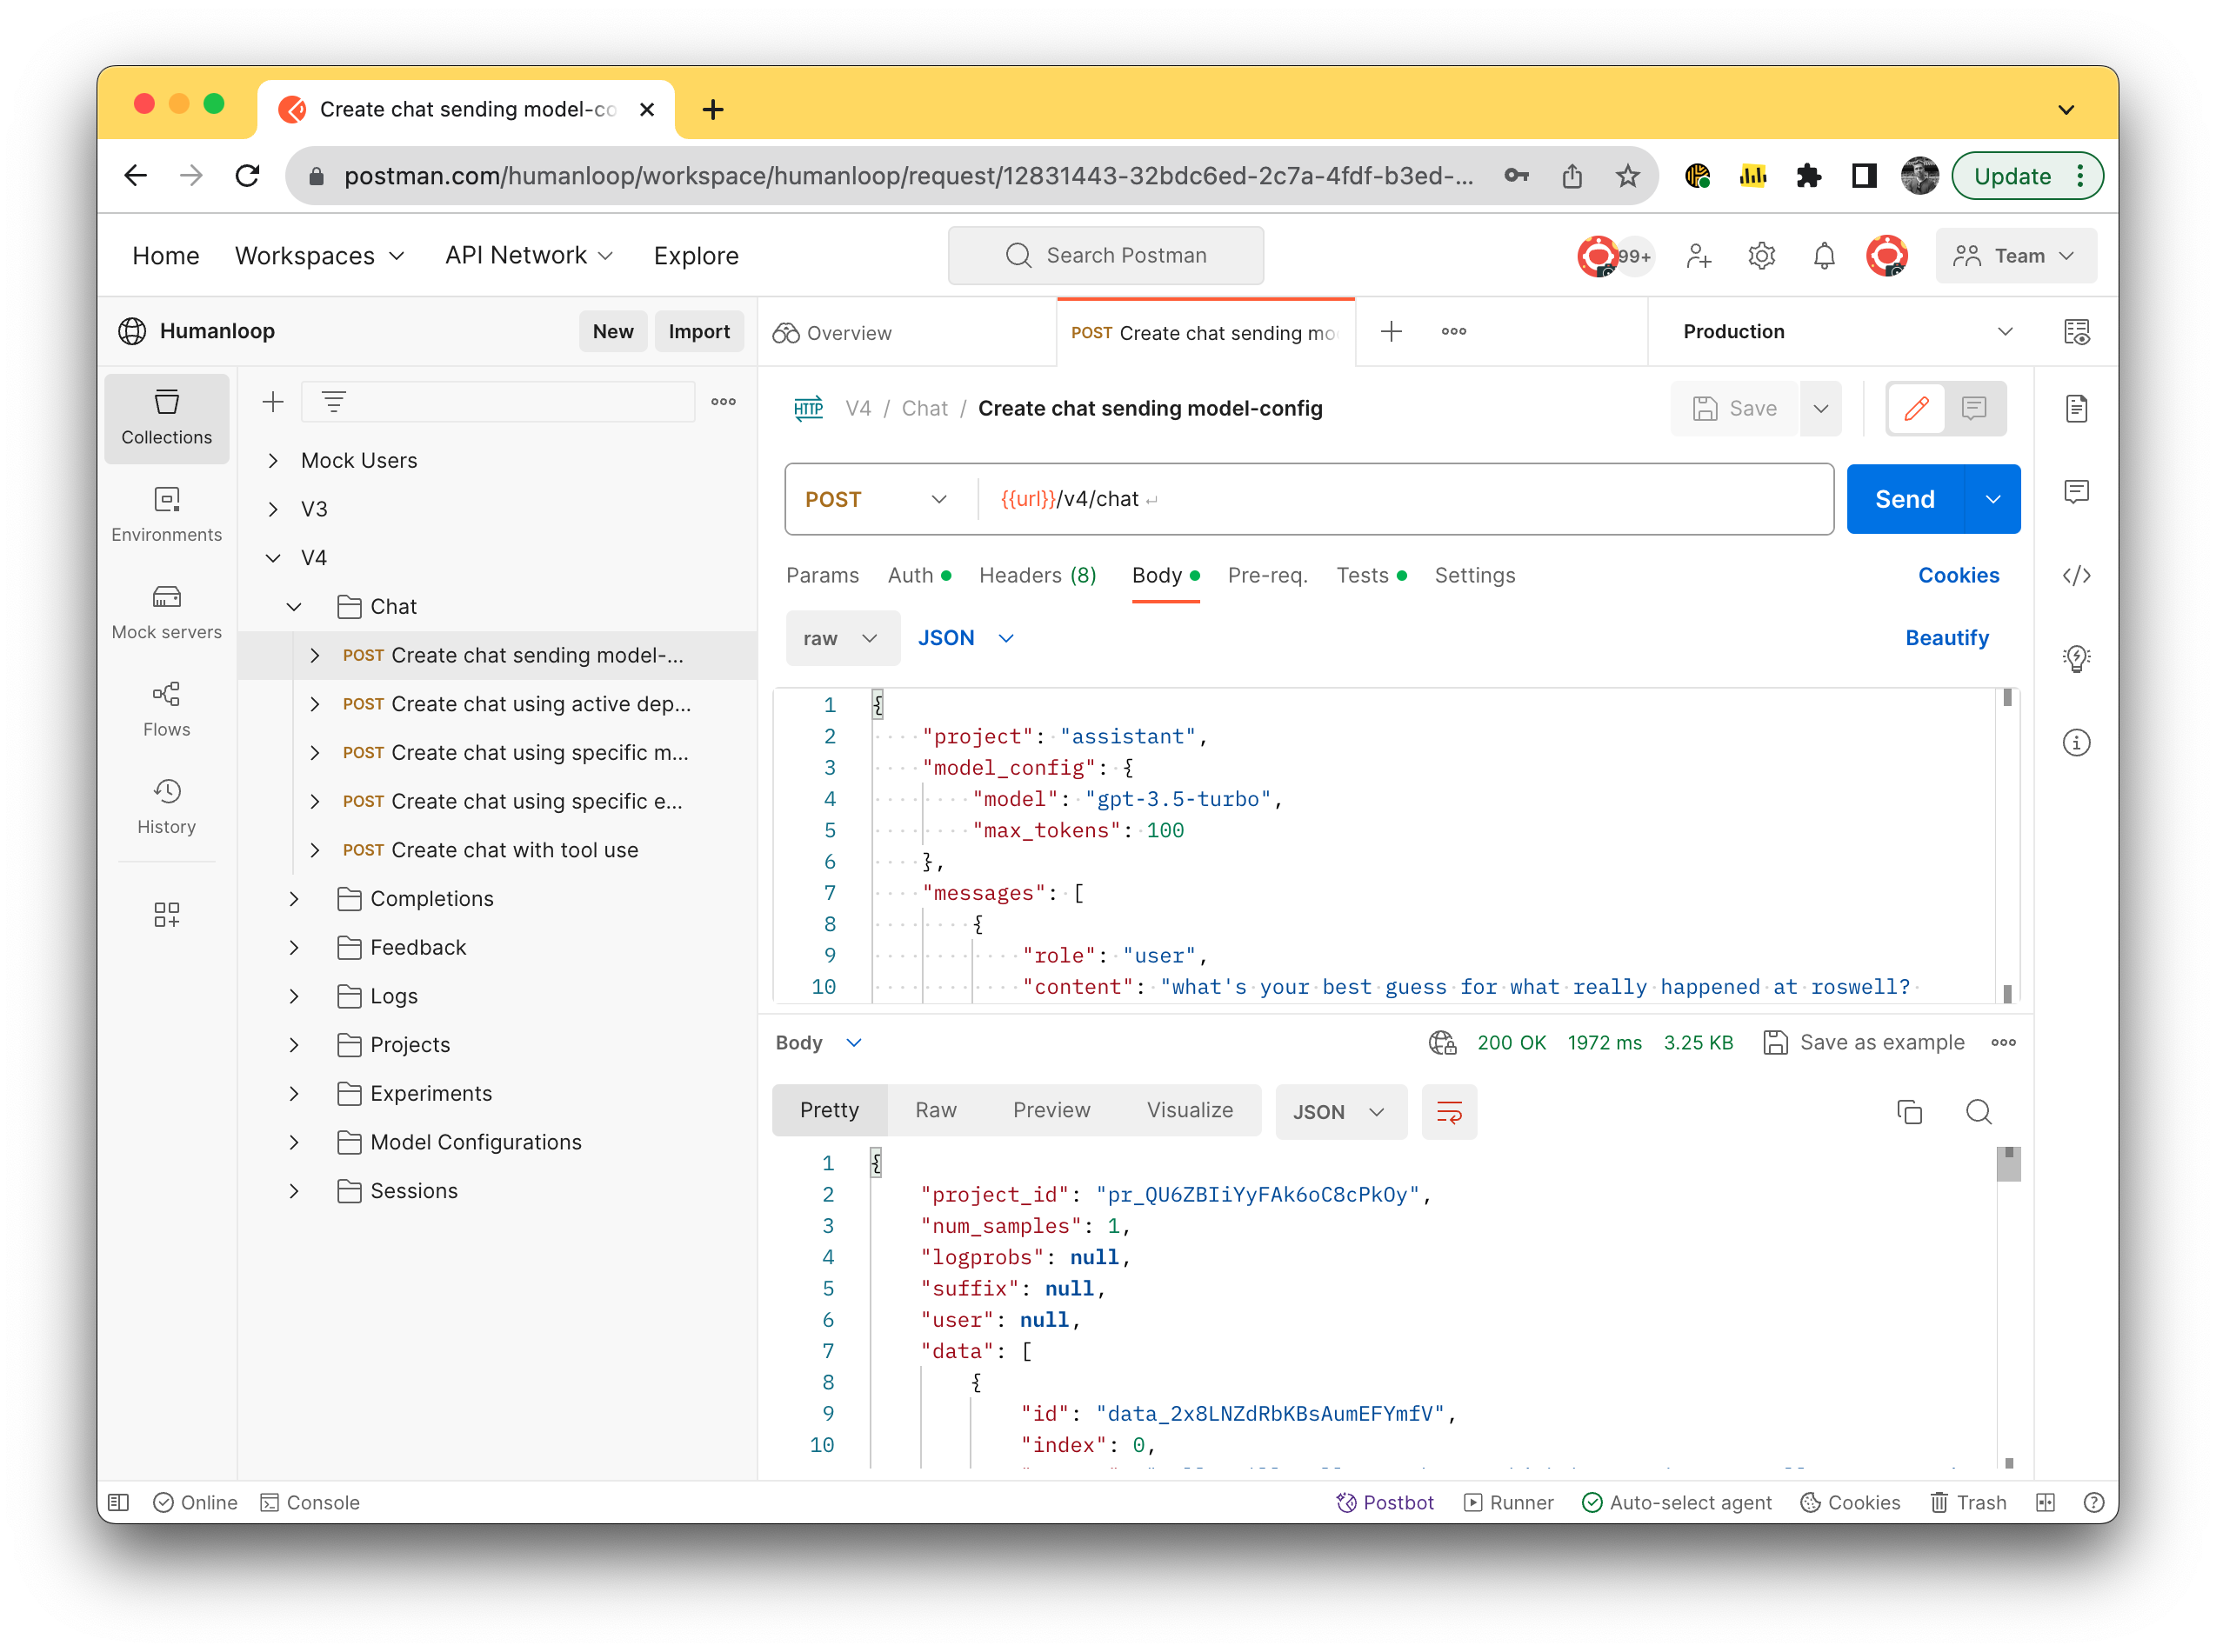Open the comments icon in right sidebar
This screenshot has width=2216, height=1652.
(2076, 491)
